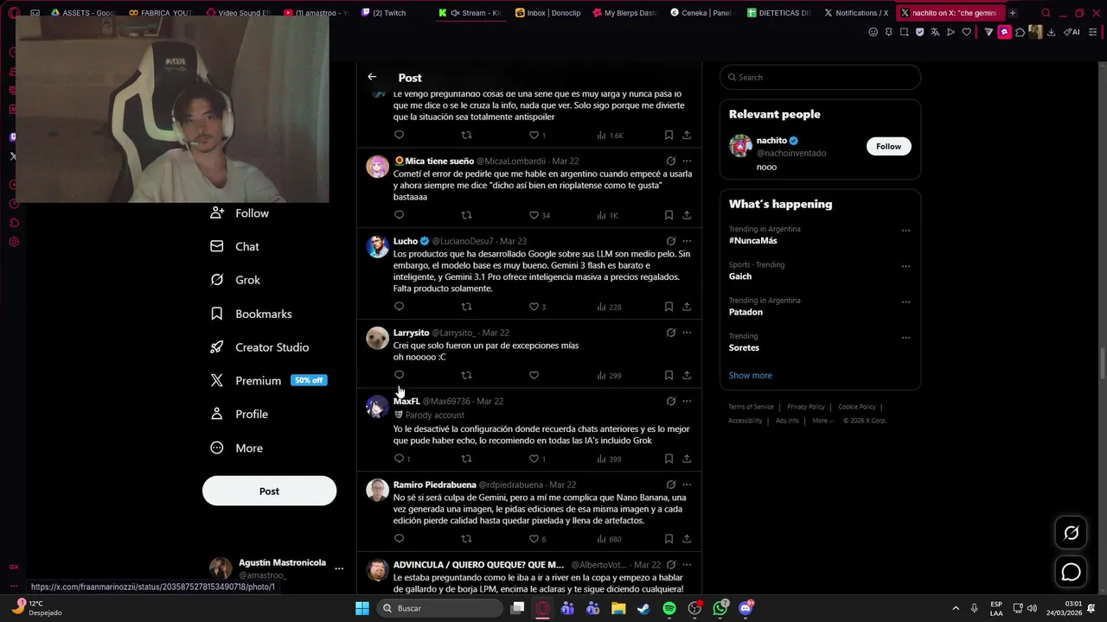Open more options on Lucho's post
Screen dimensions: 1107x622
[x=687, y=241]
